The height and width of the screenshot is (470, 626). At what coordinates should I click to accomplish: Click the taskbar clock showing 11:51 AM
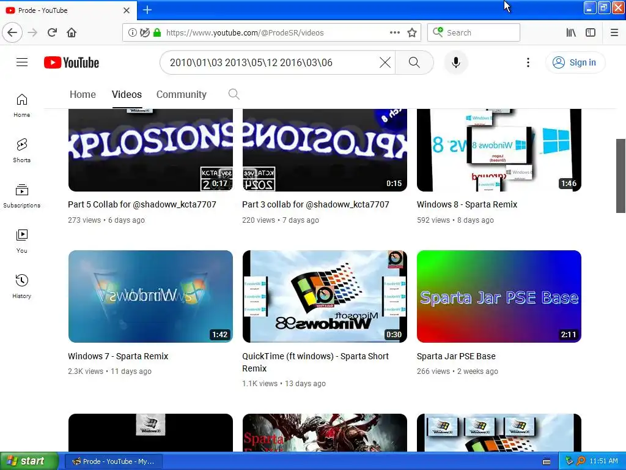pyautogui.click(x=603, y=461)
